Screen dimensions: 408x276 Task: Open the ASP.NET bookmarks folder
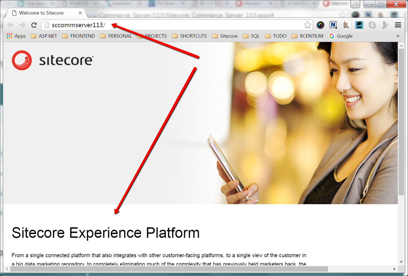[x=44, y=36]
